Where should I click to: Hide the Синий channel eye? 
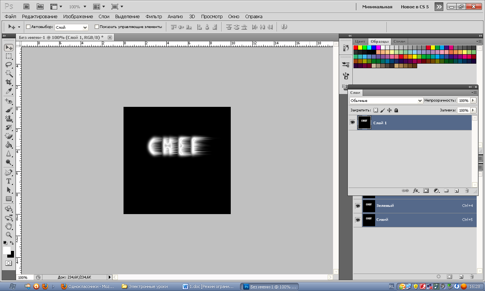(357, 220)
